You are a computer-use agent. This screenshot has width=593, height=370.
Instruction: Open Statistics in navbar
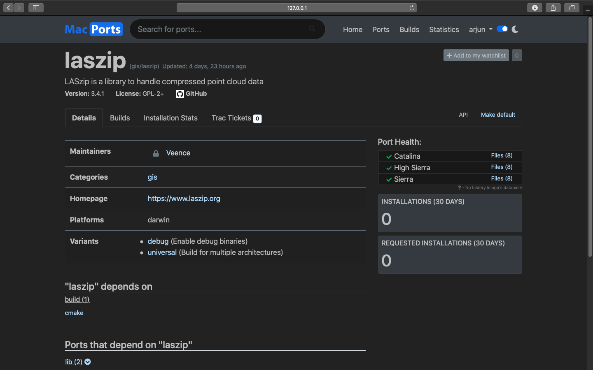(444, 30)
